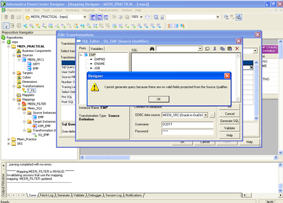Switch to the Variables tab

97,49
